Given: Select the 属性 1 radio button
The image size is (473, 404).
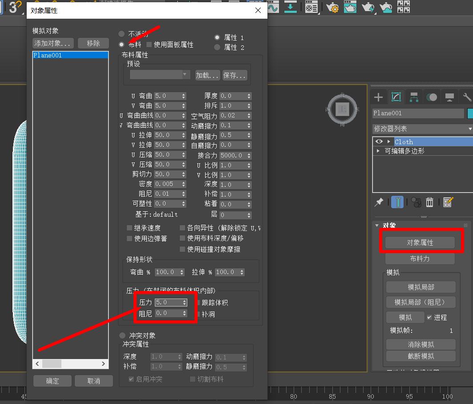Looking at the screenshot, I should (217, 37).
